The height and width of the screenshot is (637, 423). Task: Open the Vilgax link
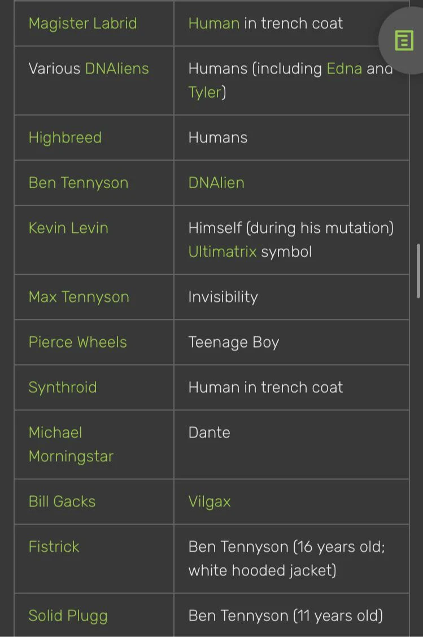tap(210, 501)
